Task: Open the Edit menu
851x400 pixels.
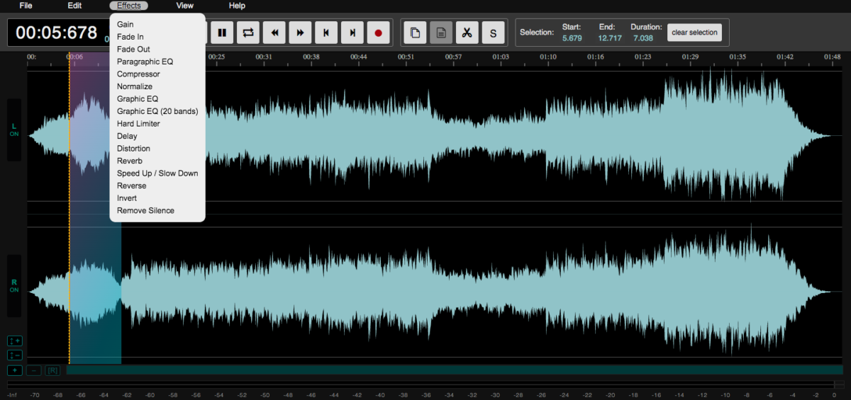Action: pos(74,6)
